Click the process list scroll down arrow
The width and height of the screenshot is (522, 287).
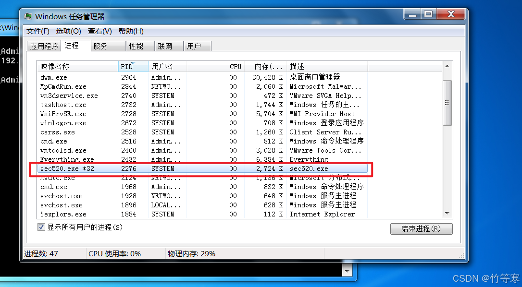(447, 213)
